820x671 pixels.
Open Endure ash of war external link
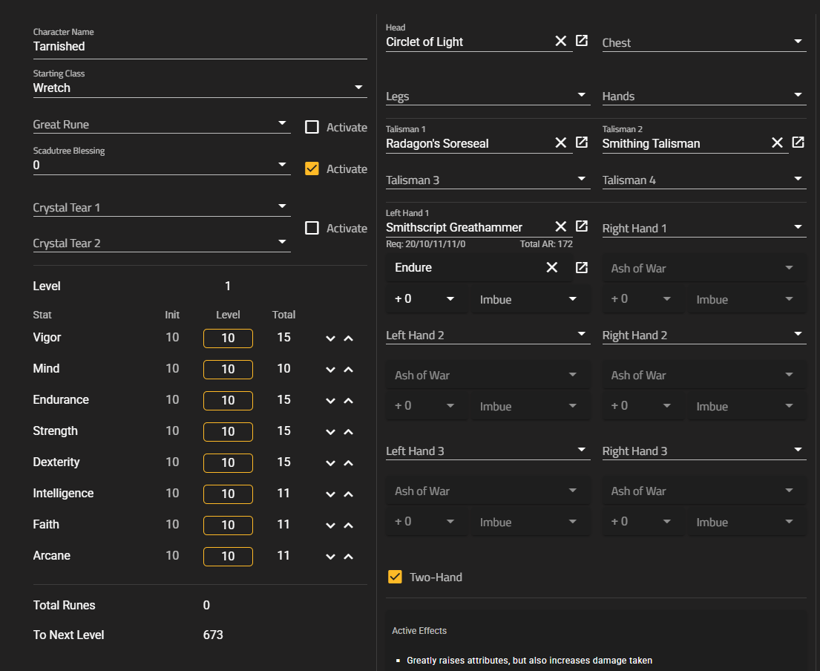[x=582, y=267]
